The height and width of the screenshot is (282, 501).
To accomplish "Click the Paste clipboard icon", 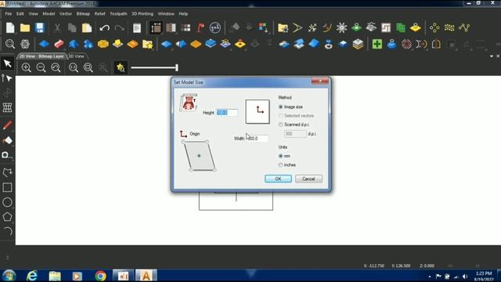I will click(87, 28).
